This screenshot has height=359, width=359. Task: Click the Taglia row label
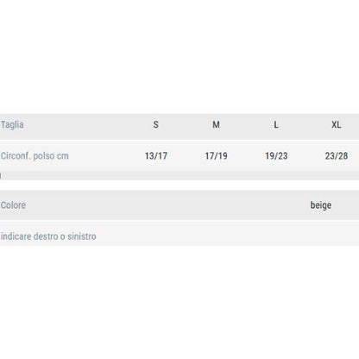[x=12, y=125]
